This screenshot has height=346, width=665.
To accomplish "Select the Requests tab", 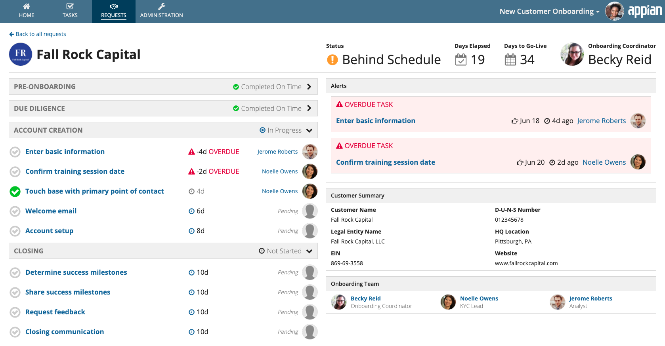I will click(114, 11).
